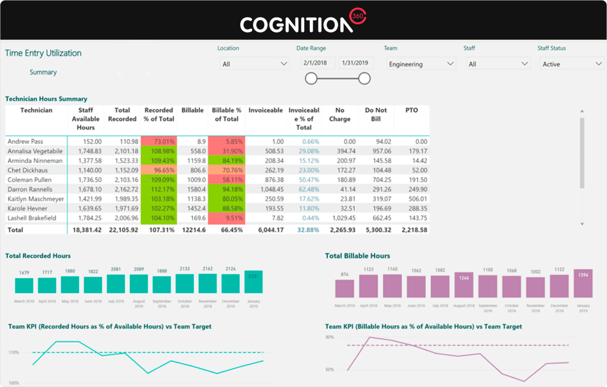Open the Staff filter dropdown

pos(498,64)
